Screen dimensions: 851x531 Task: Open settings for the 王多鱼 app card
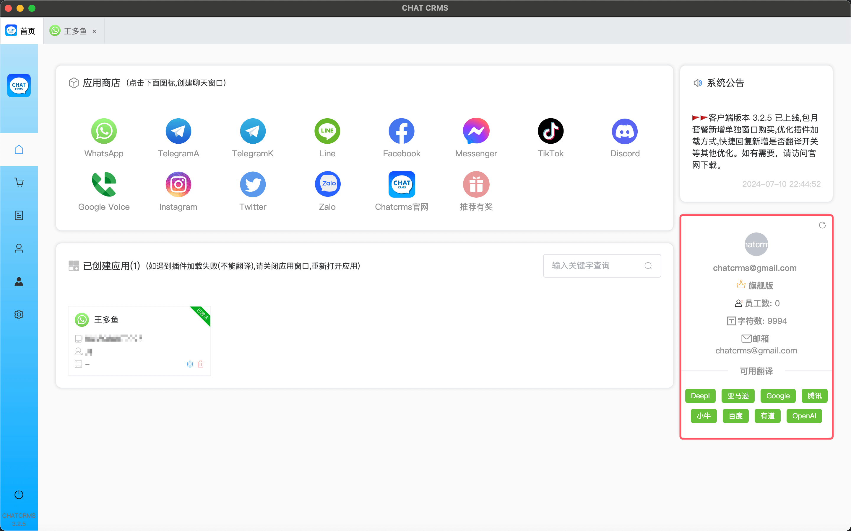[x=190, y=364]
